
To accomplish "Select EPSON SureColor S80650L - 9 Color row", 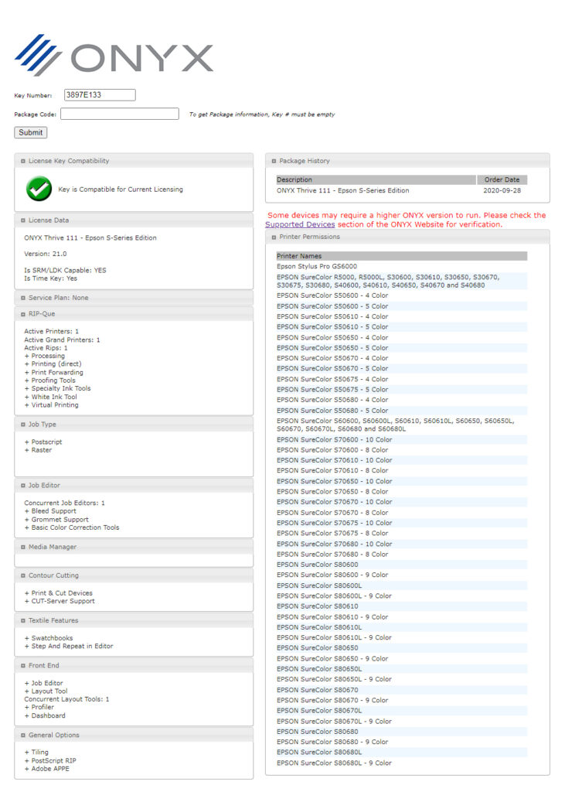I will pyautogui.click(x=401, y=679).
